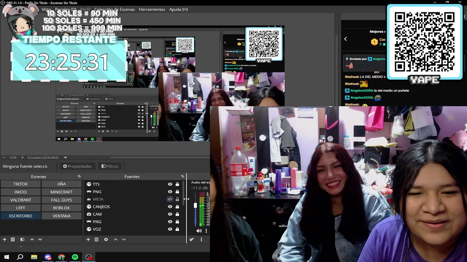This screenshot has height=262, width=467.
Task: Zoom in preview with the plus icon beside 42%
Action: (22, 158)
